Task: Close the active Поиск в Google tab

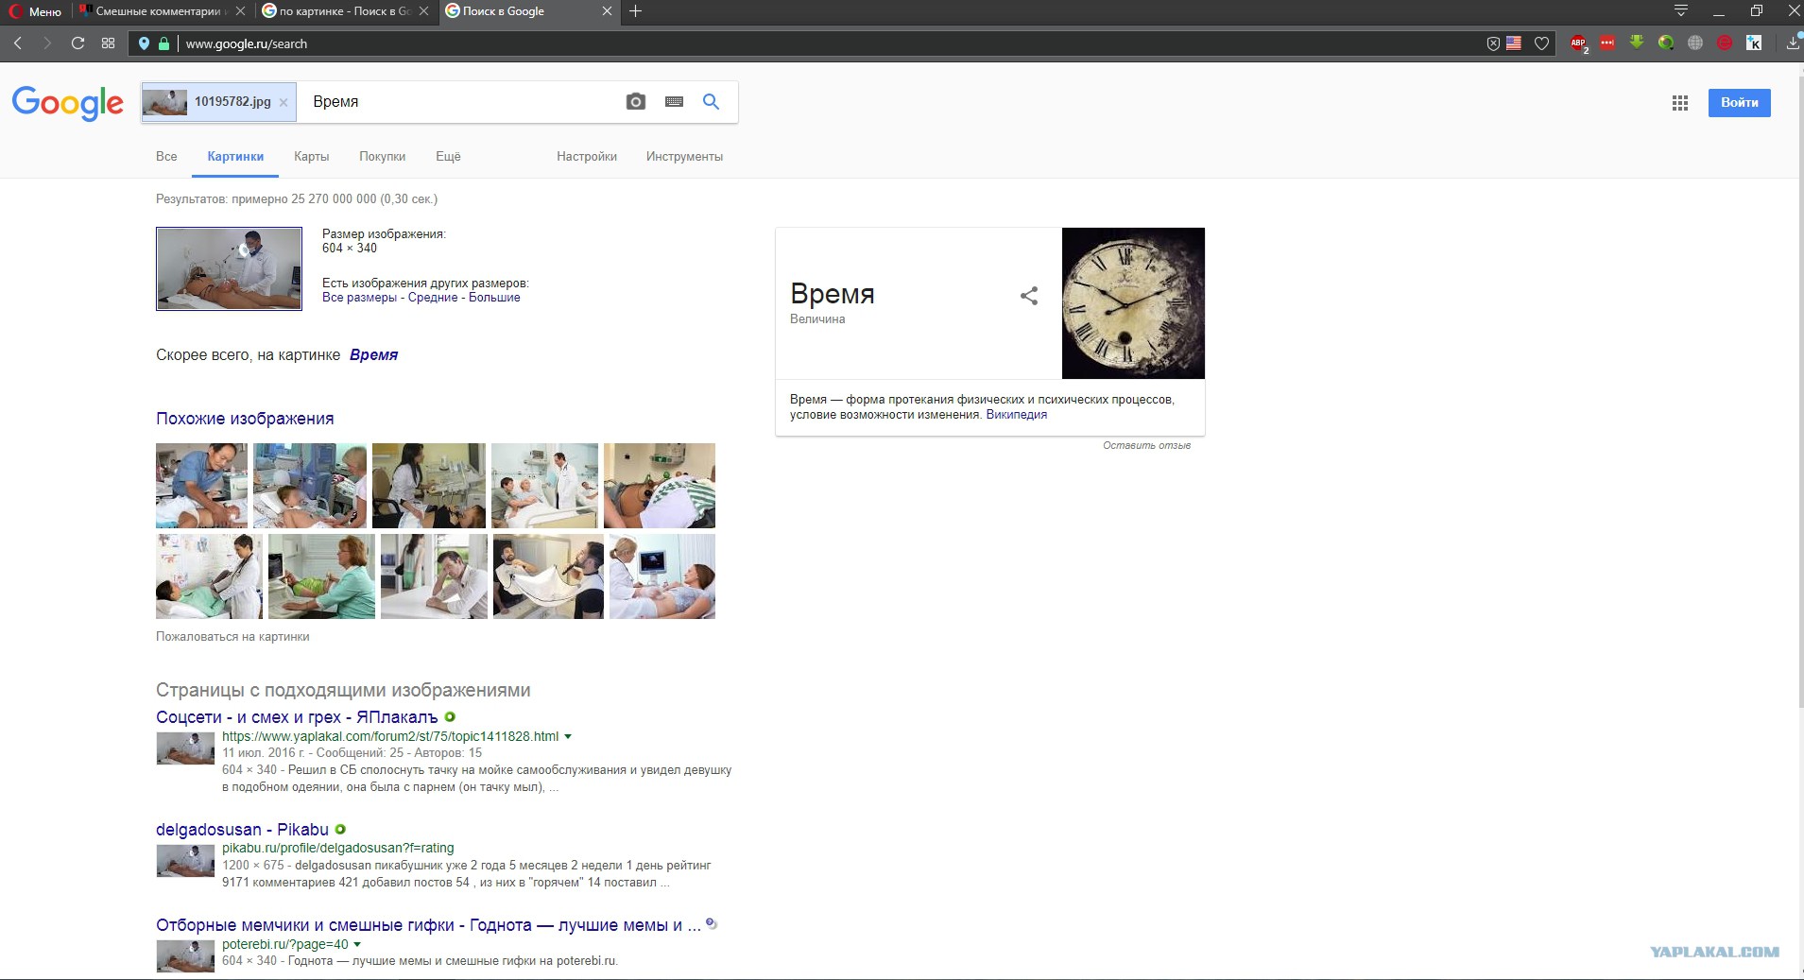Action: click(607, 11)
